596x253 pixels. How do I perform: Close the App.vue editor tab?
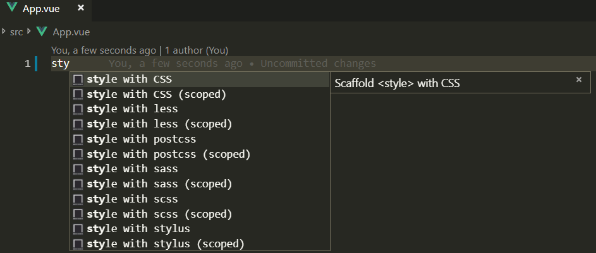[x=80, y=8]
